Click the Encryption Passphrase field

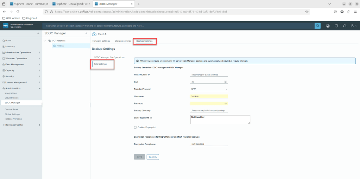209,144
